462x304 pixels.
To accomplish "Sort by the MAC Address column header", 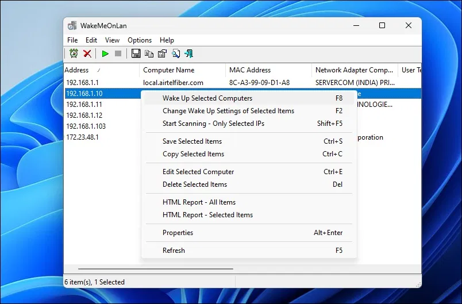I will (x=250, y=70).
